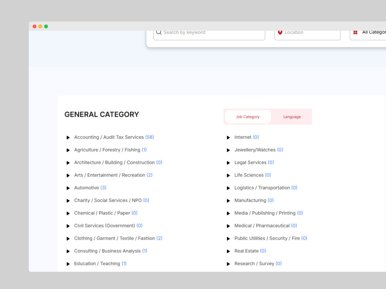Expand arrow beside Chemical / Plastic / Paper
The image size is (386, 289).
coord(68,213)
